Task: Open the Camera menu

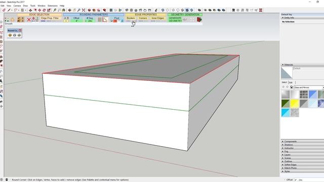Action: 17,6
